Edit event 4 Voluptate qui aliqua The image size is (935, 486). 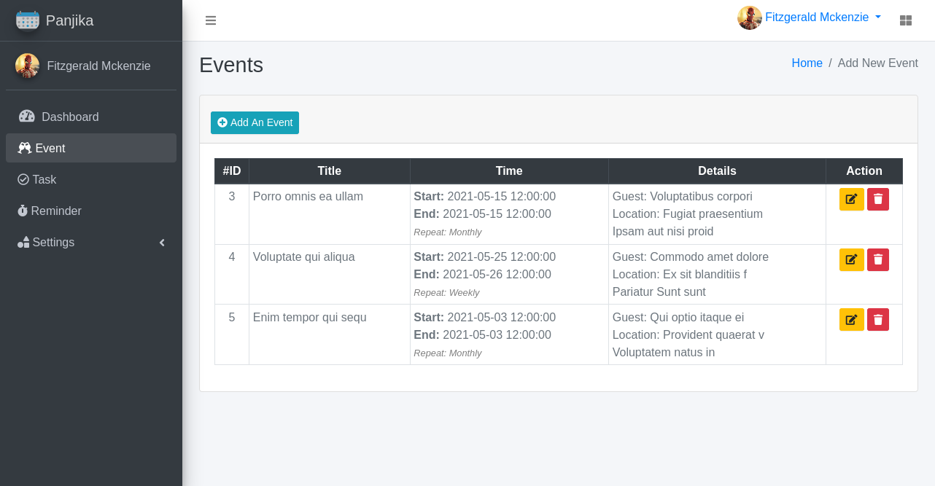click(x=852, y=260)
